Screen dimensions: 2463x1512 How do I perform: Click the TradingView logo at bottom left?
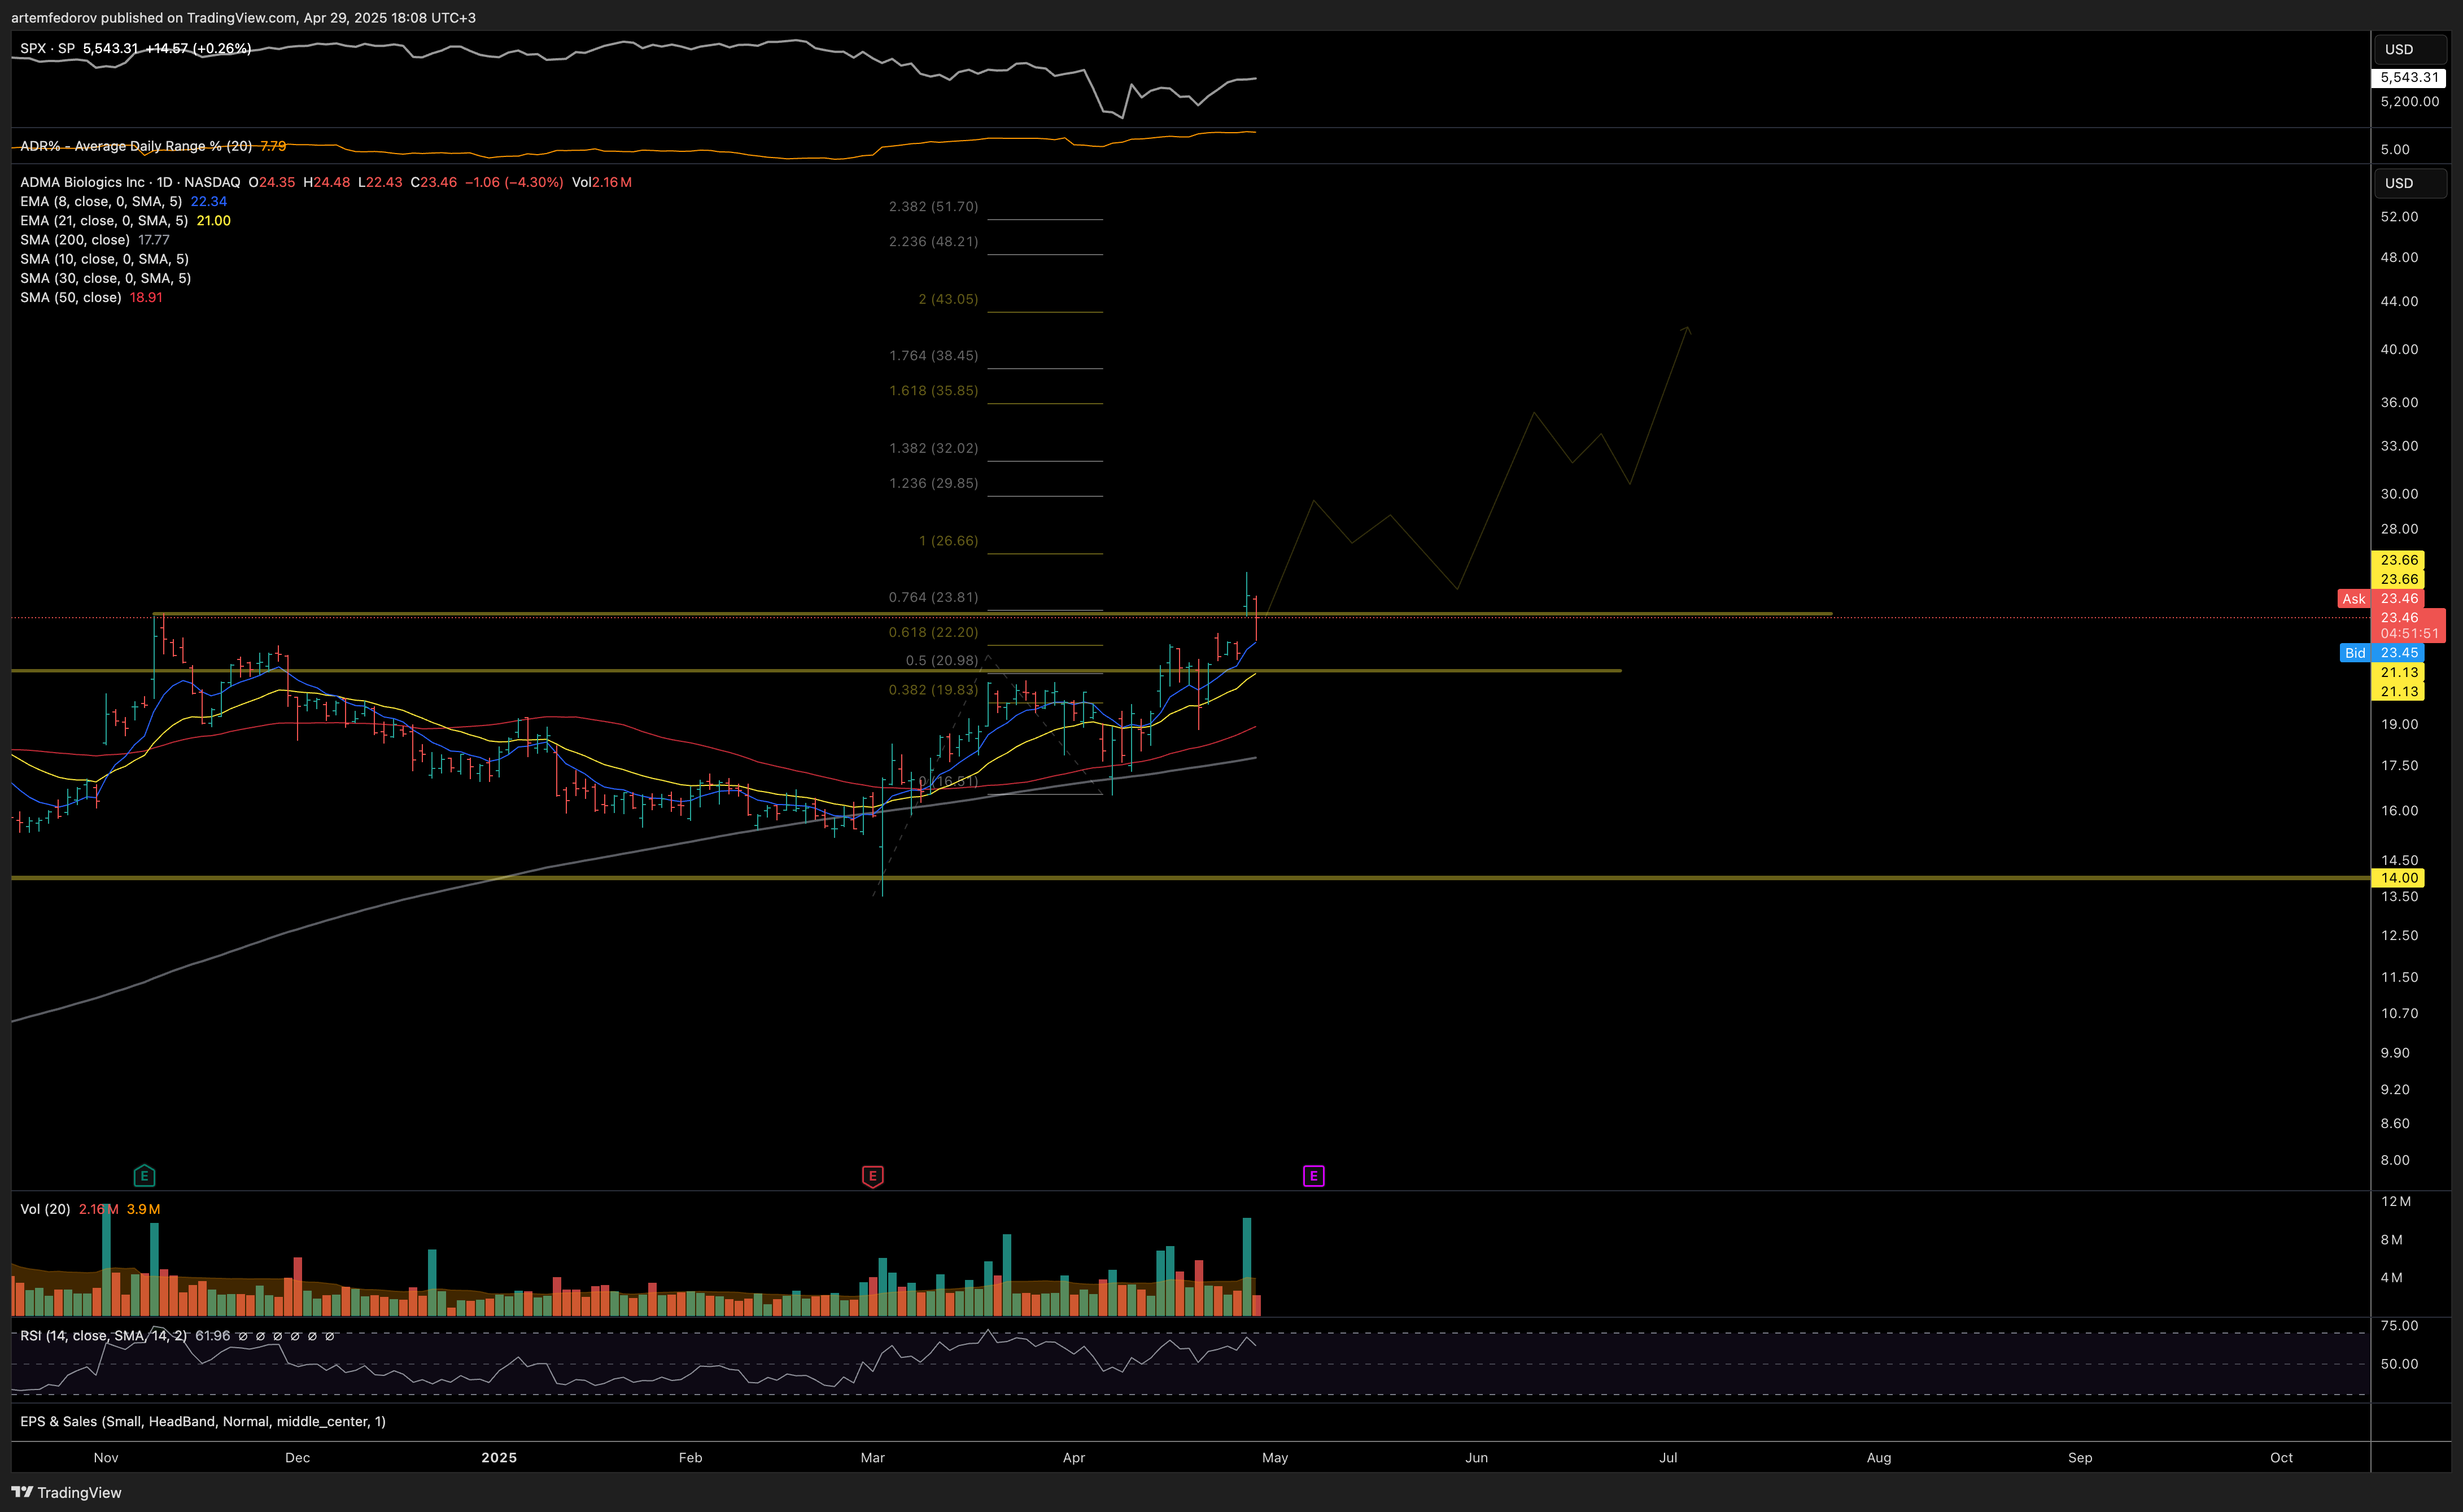click(x=66, y=1492)
